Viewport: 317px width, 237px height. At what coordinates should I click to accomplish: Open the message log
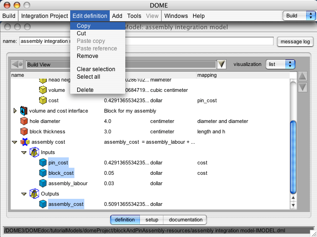point(295,41)
